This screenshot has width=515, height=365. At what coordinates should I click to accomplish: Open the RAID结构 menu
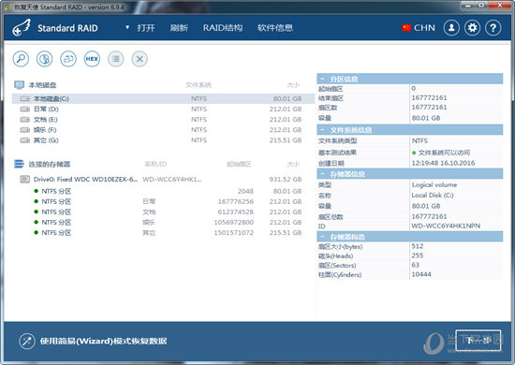point(223,28)
